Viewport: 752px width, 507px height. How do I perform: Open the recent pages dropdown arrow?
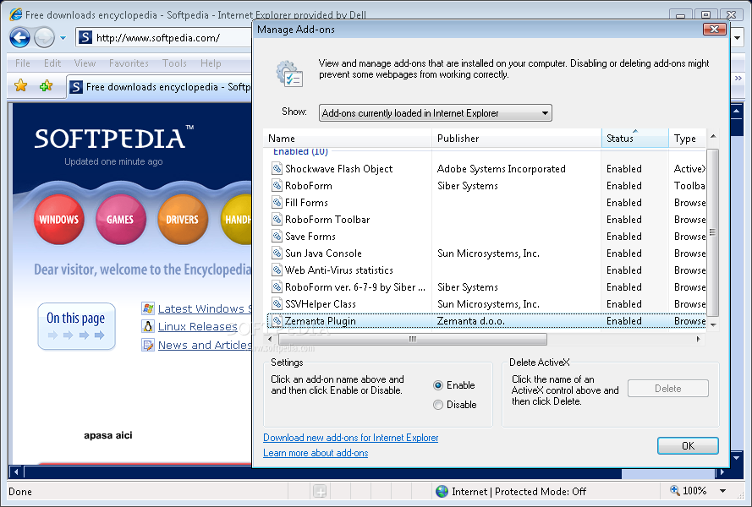63,38
